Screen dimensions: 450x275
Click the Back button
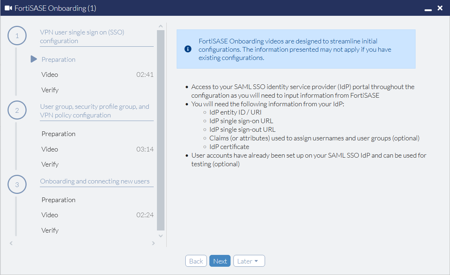coord(196,261)
